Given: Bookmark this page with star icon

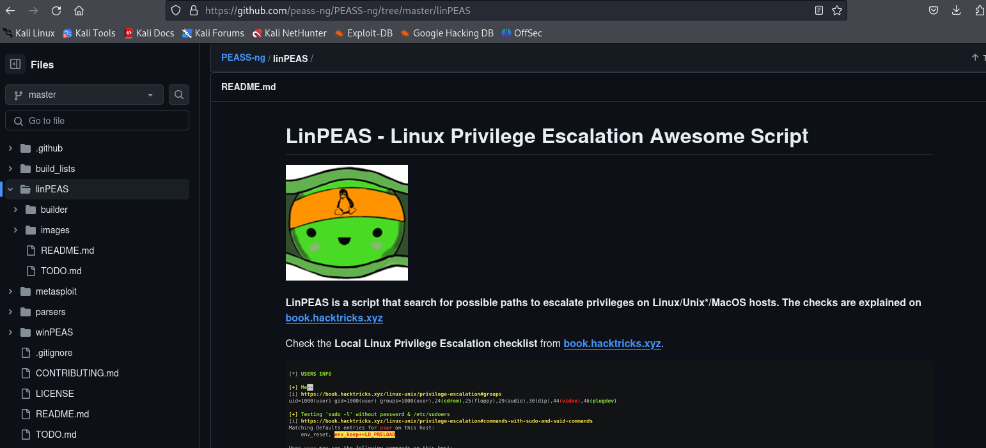Looking at the screenshot, I should point(837,11).
